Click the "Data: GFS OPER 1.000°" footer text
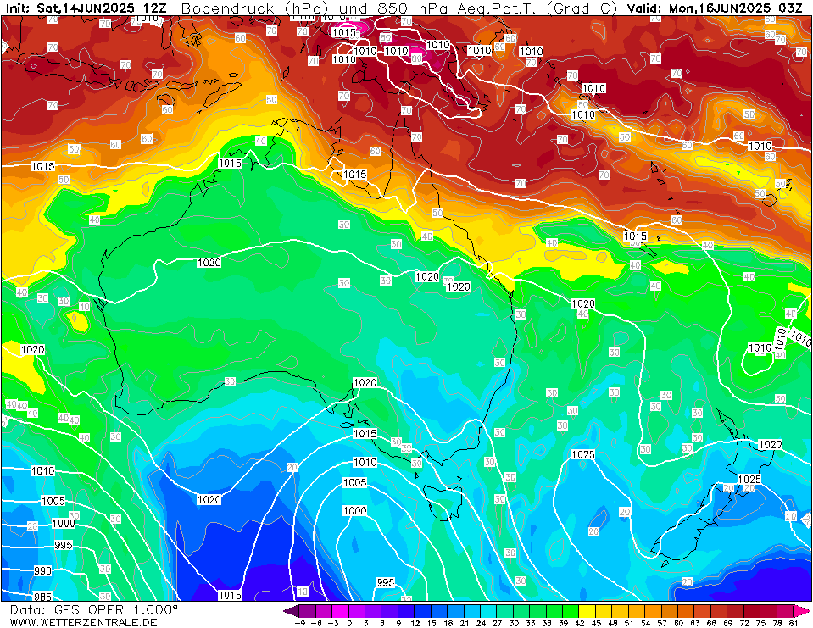 point(94,610)
